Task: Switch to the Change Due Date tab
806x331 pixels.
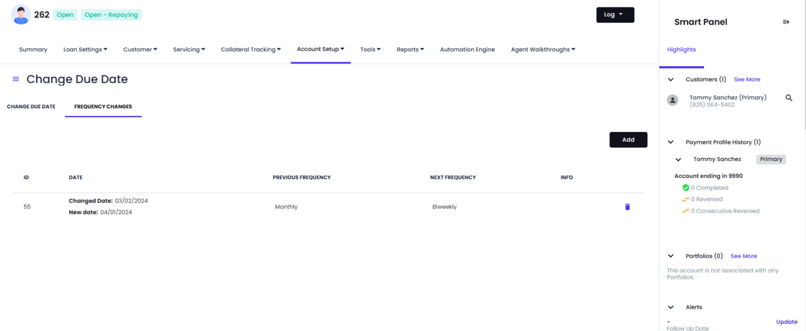Action: 31,106
